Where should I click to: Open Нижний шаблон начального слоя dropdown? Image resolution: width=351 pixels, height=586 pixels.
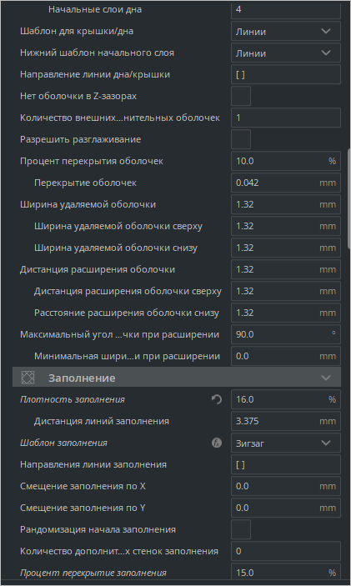pyautogui.click(x=286, y=53)
